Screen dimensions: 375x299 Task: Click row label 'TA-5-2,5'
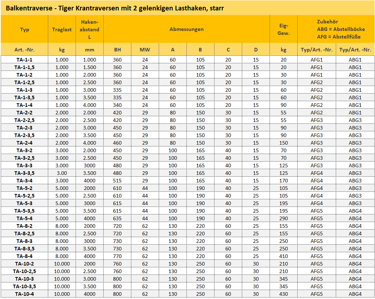pyautogui.click(x=24, y=196)
